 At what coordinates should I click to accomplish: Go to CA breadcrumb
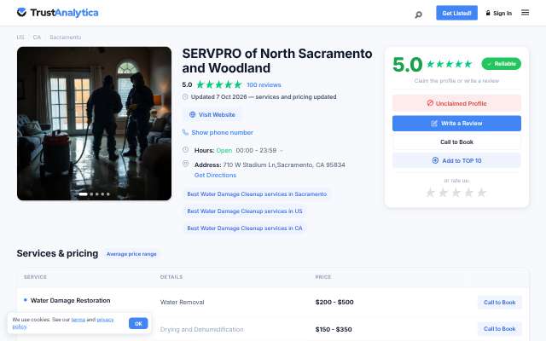point(37,37)
